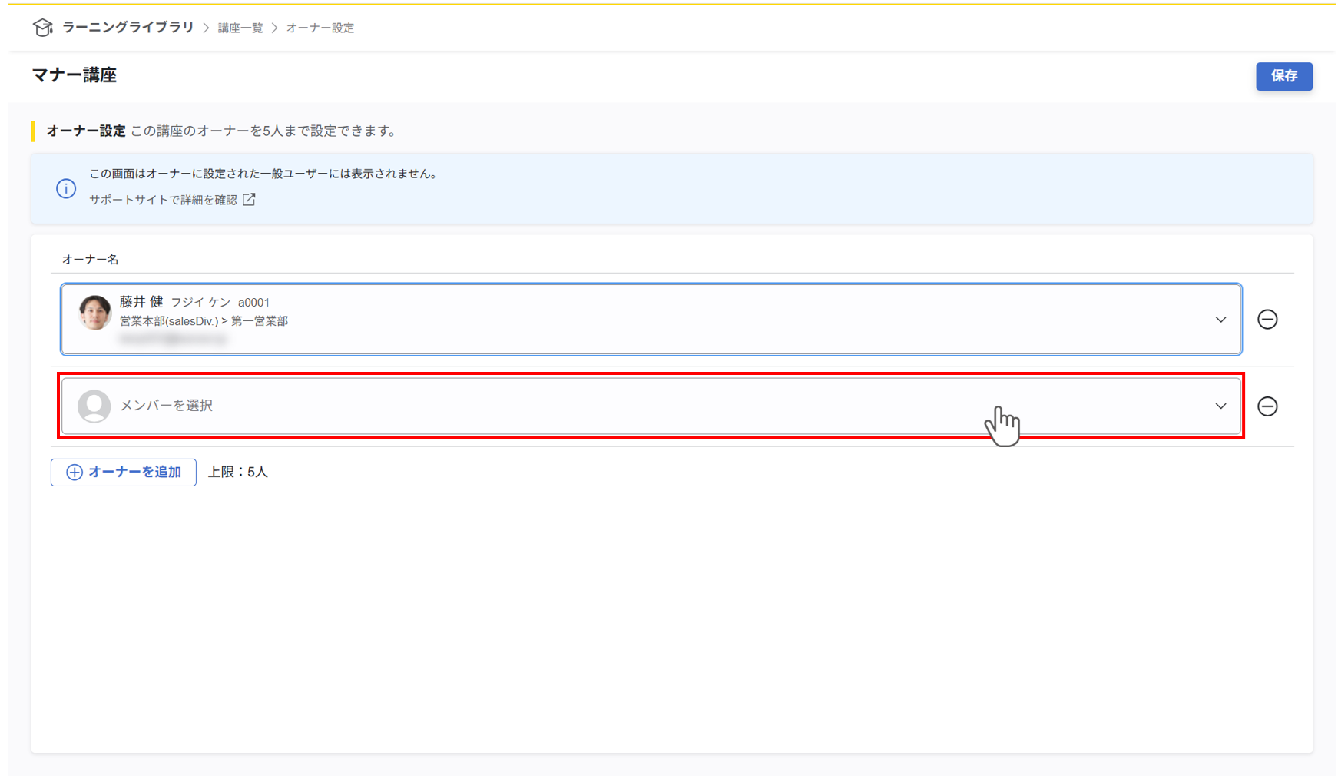Click the remove icon beside メンバーを選択 row

[x=1267, y=406]
